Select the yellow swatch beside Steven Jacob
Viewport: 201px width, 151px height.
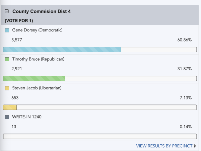pos(7,88)
